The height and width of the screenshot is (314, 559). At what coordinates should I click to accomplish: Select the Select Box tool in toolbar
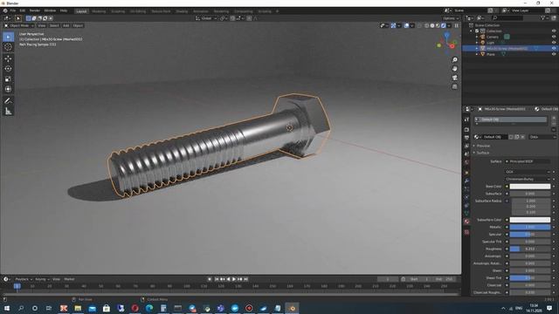point(8,37)
